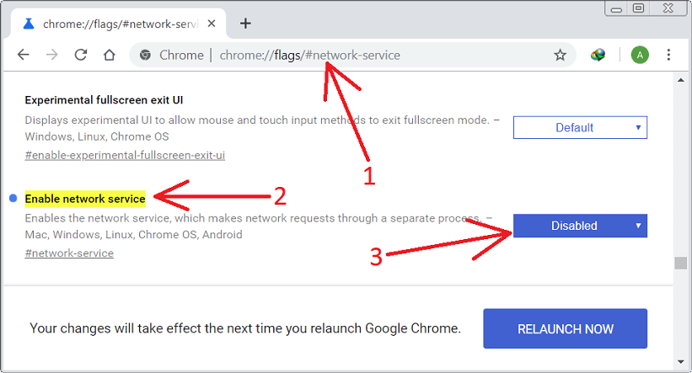
Task: Click the Experimental fullscreen exit UI title
Action: (x=104, y=100)
